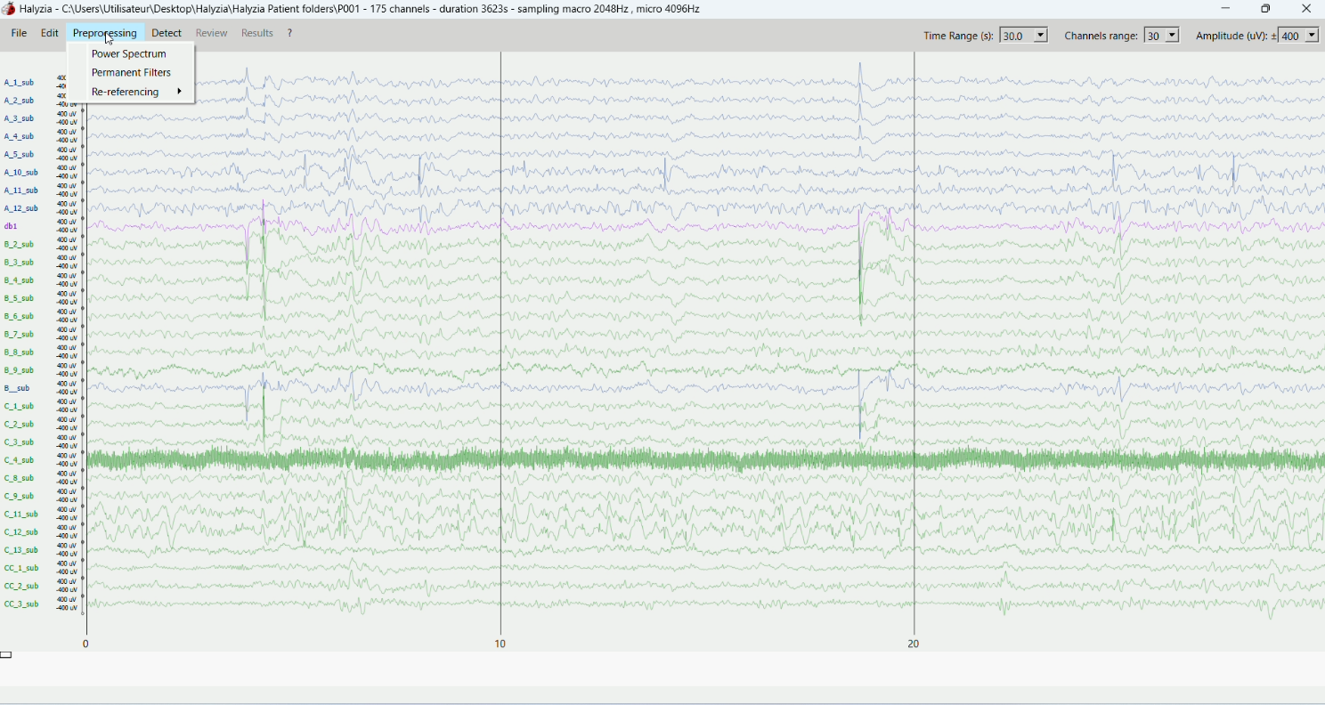Open the Detect menu
The width and height of the screenshot is (1325, 705).
click(x=167, y=33)
